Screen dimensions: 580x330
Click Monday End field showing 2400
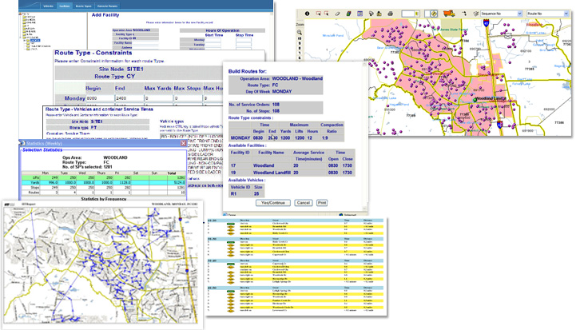pos(129,98)
